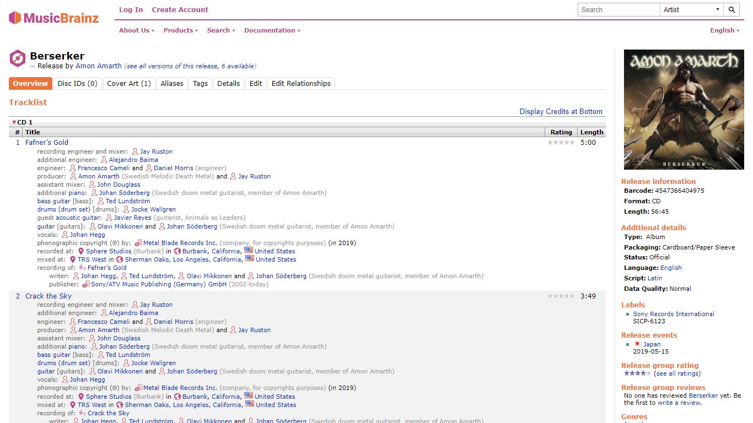Open the Documentation menu
Screen dimensions: 753x423
[272, 30]
